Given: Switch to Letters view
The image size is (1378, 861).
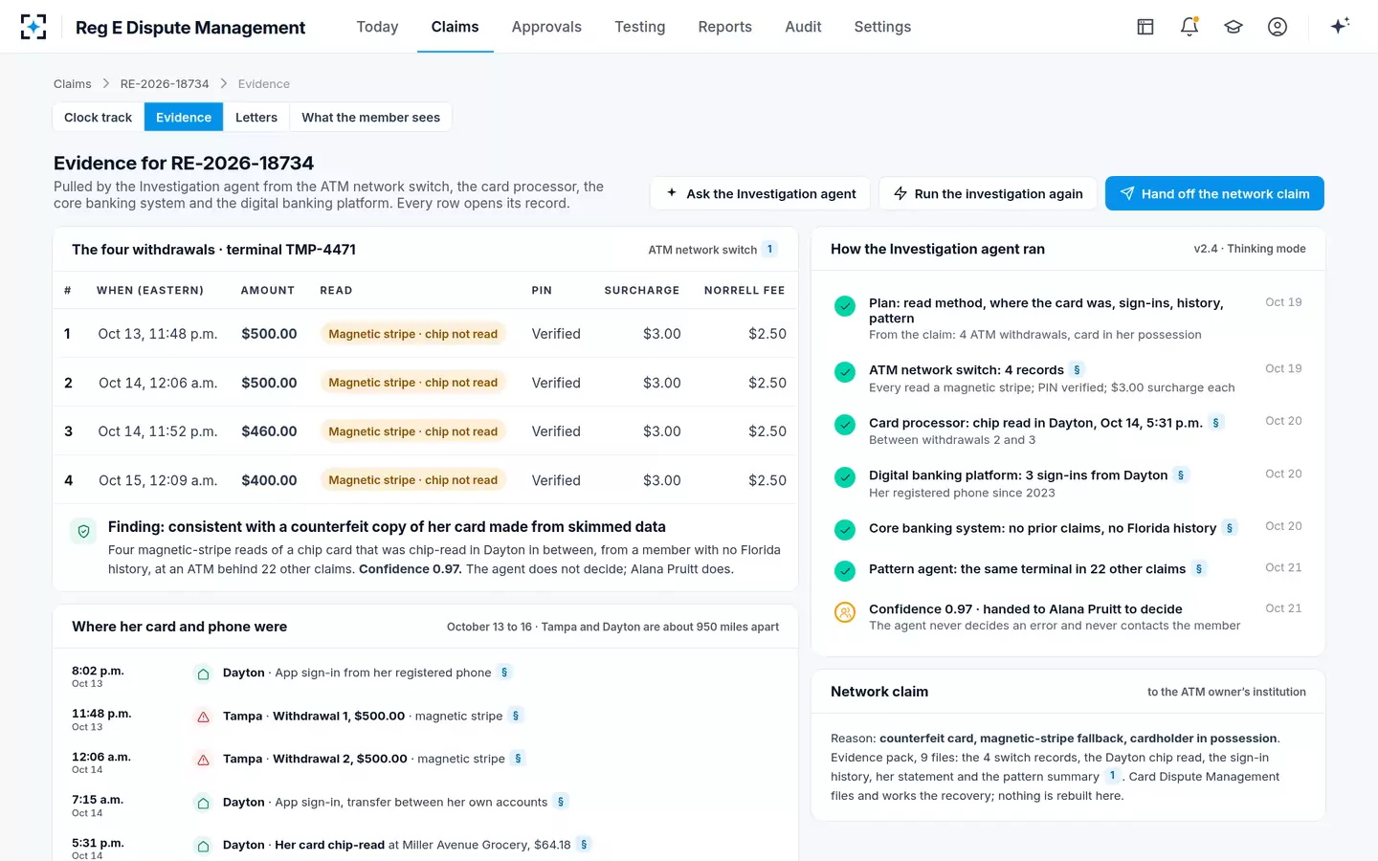Looking at the screenshot, I should (256, 118).
